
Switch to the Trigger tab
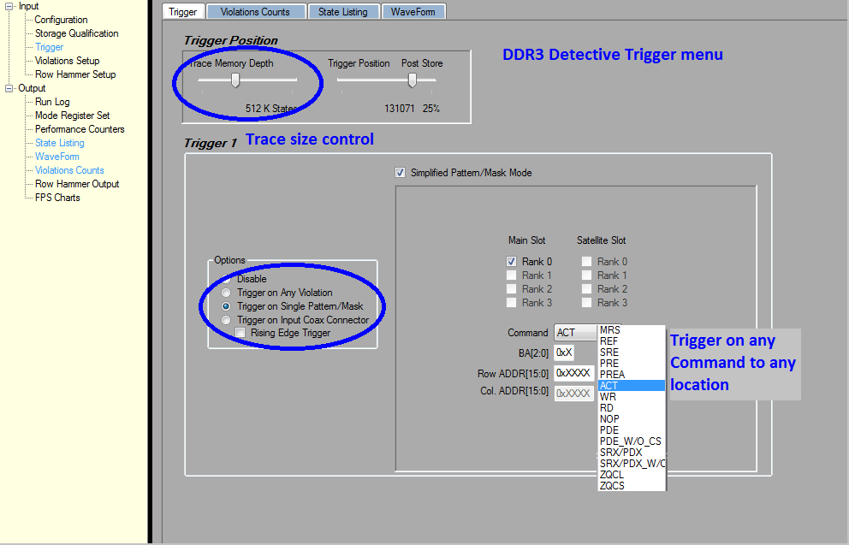tap(183, 11)
